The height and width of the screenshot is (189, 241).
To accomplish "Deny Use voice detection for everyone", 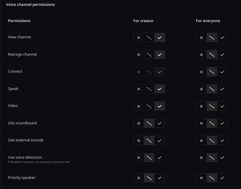I will coord(201,158).
